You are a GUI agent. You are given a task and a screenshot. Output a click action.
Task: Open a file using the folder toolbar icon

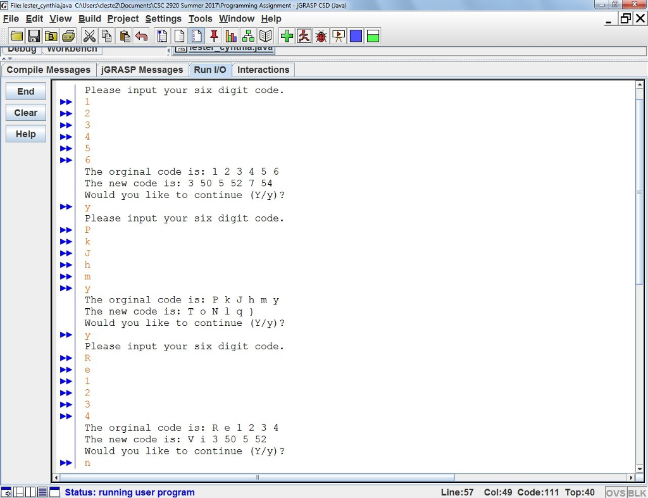pyautogui.click(x=16, y=36)
